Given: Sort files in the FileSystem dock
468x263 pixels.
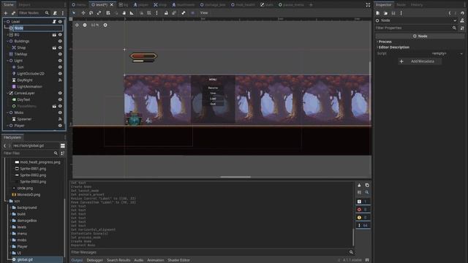Looking at the screenshot, I should [63, 153].
